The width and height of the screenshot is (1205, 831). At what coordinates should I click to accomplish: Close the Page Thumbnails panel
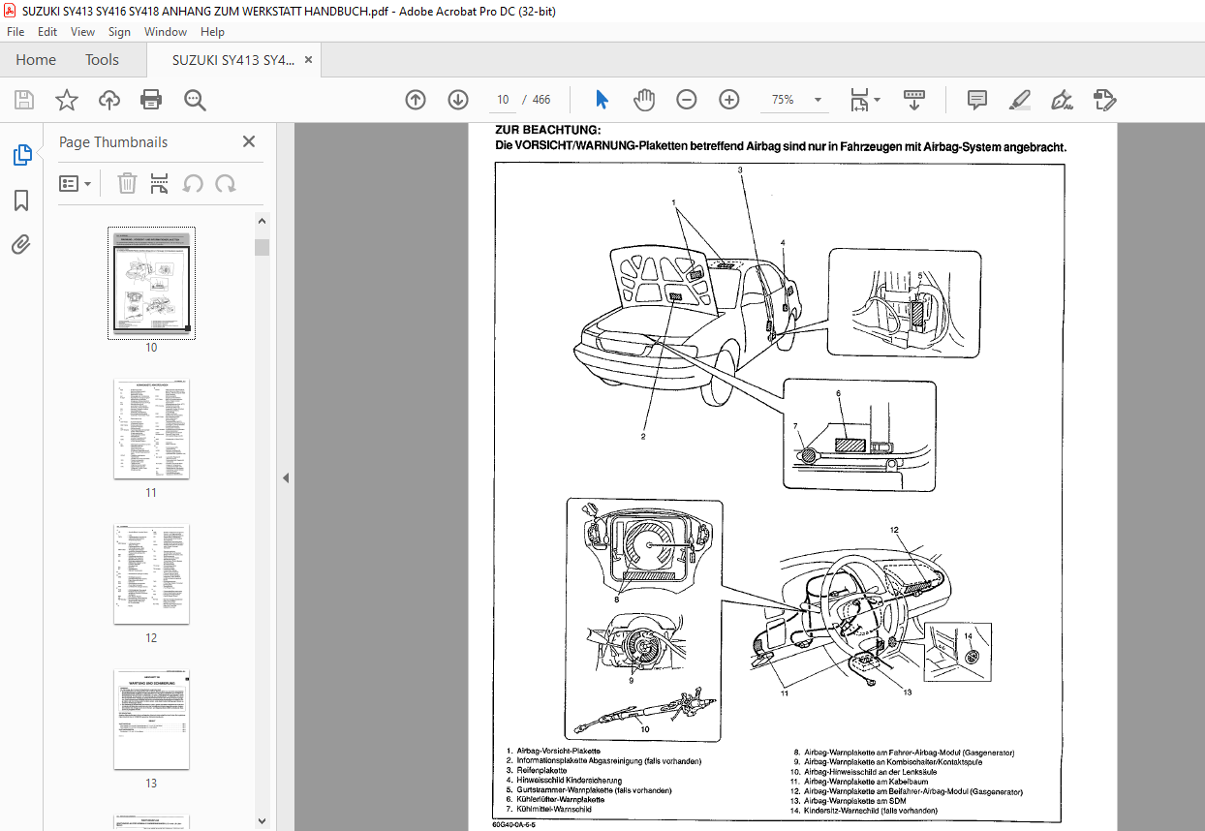(249, 141)
